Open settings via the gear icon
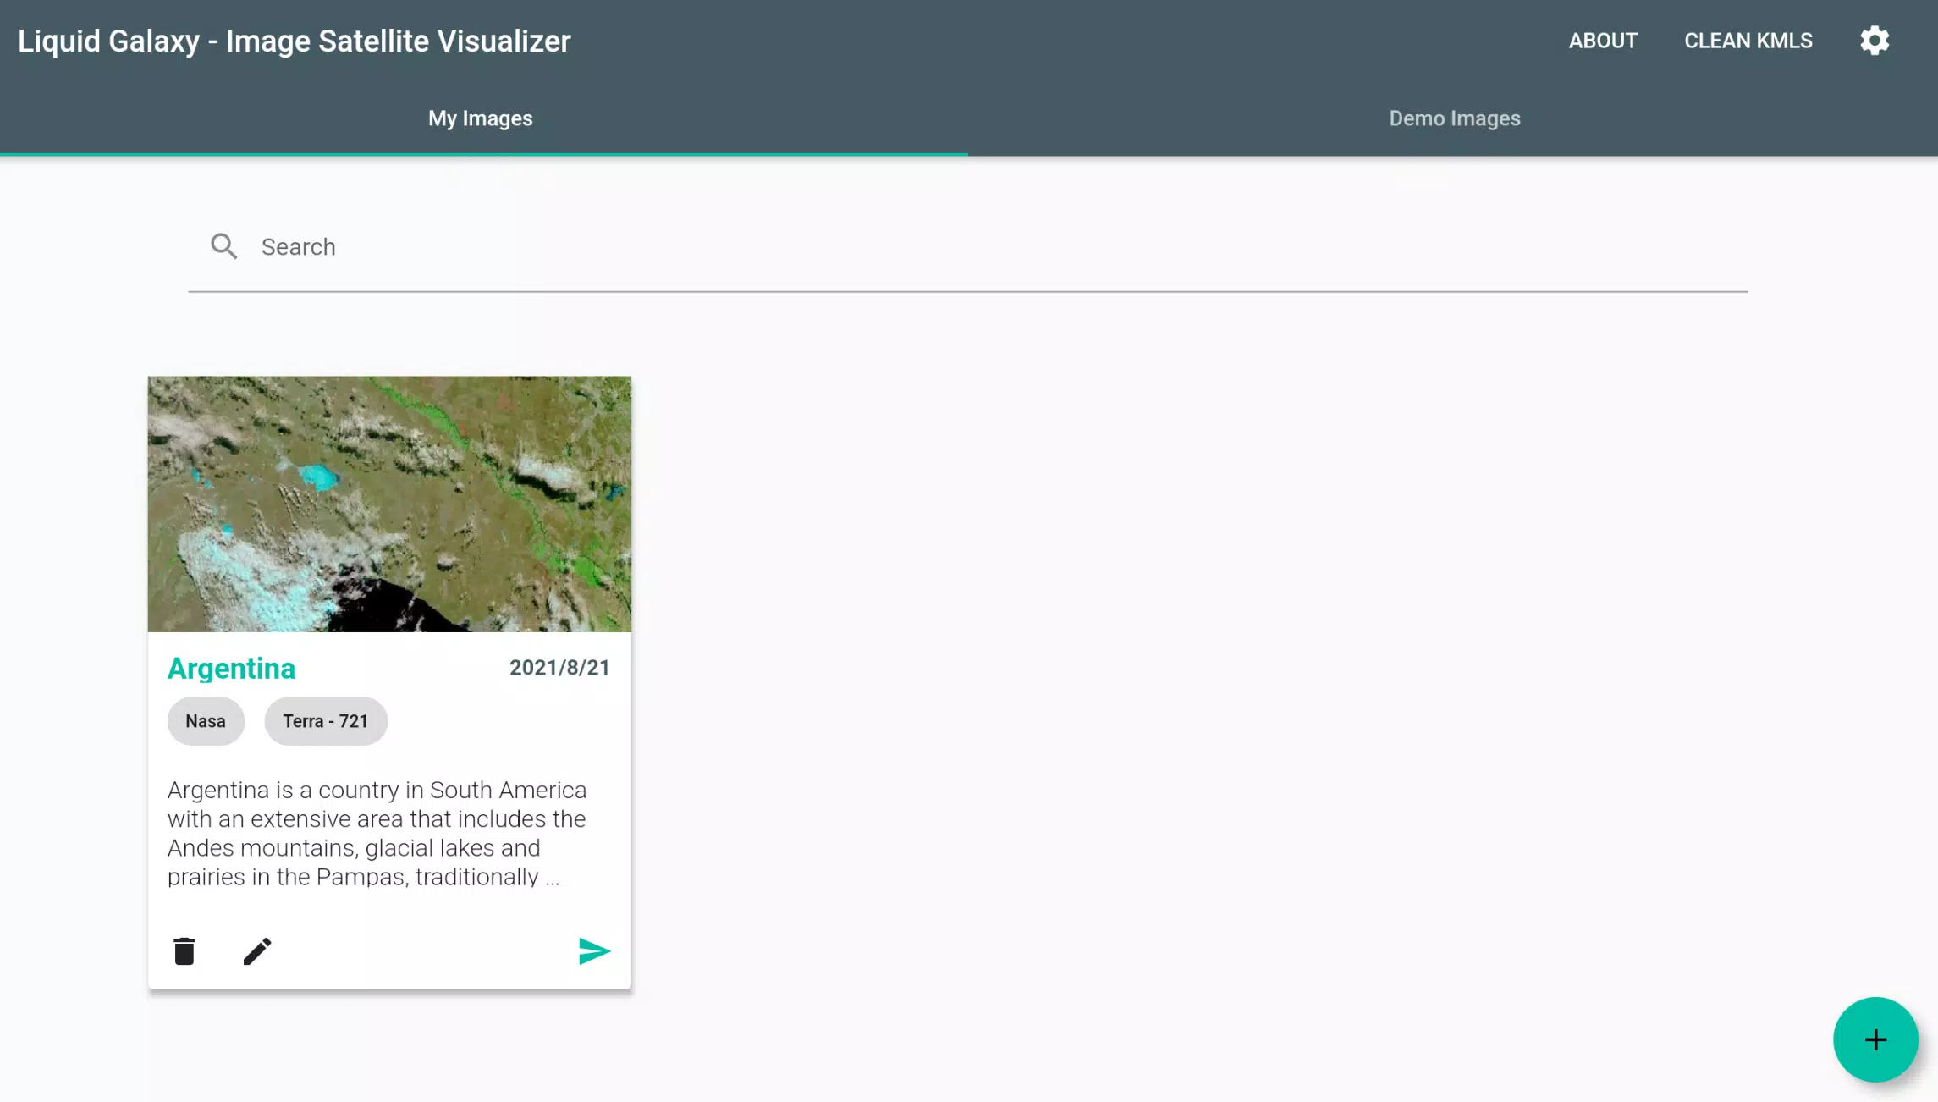The image size is (1938, 1102). [x=1875, y=41]
